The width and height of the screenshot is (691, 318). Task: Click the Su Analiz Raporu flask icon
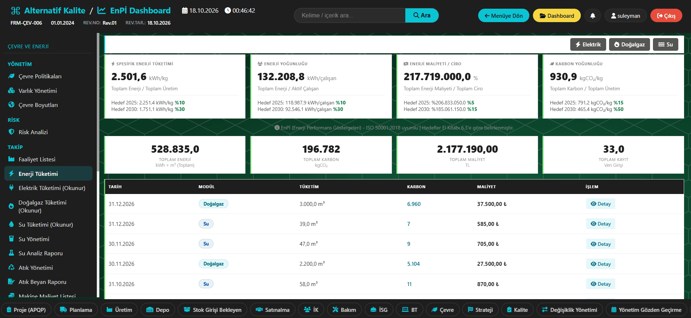[11, 253]
